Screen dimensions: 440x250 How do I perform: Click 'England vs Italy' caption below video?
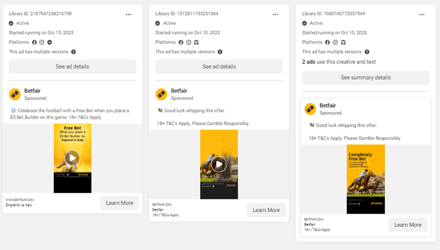click(19, 205)
